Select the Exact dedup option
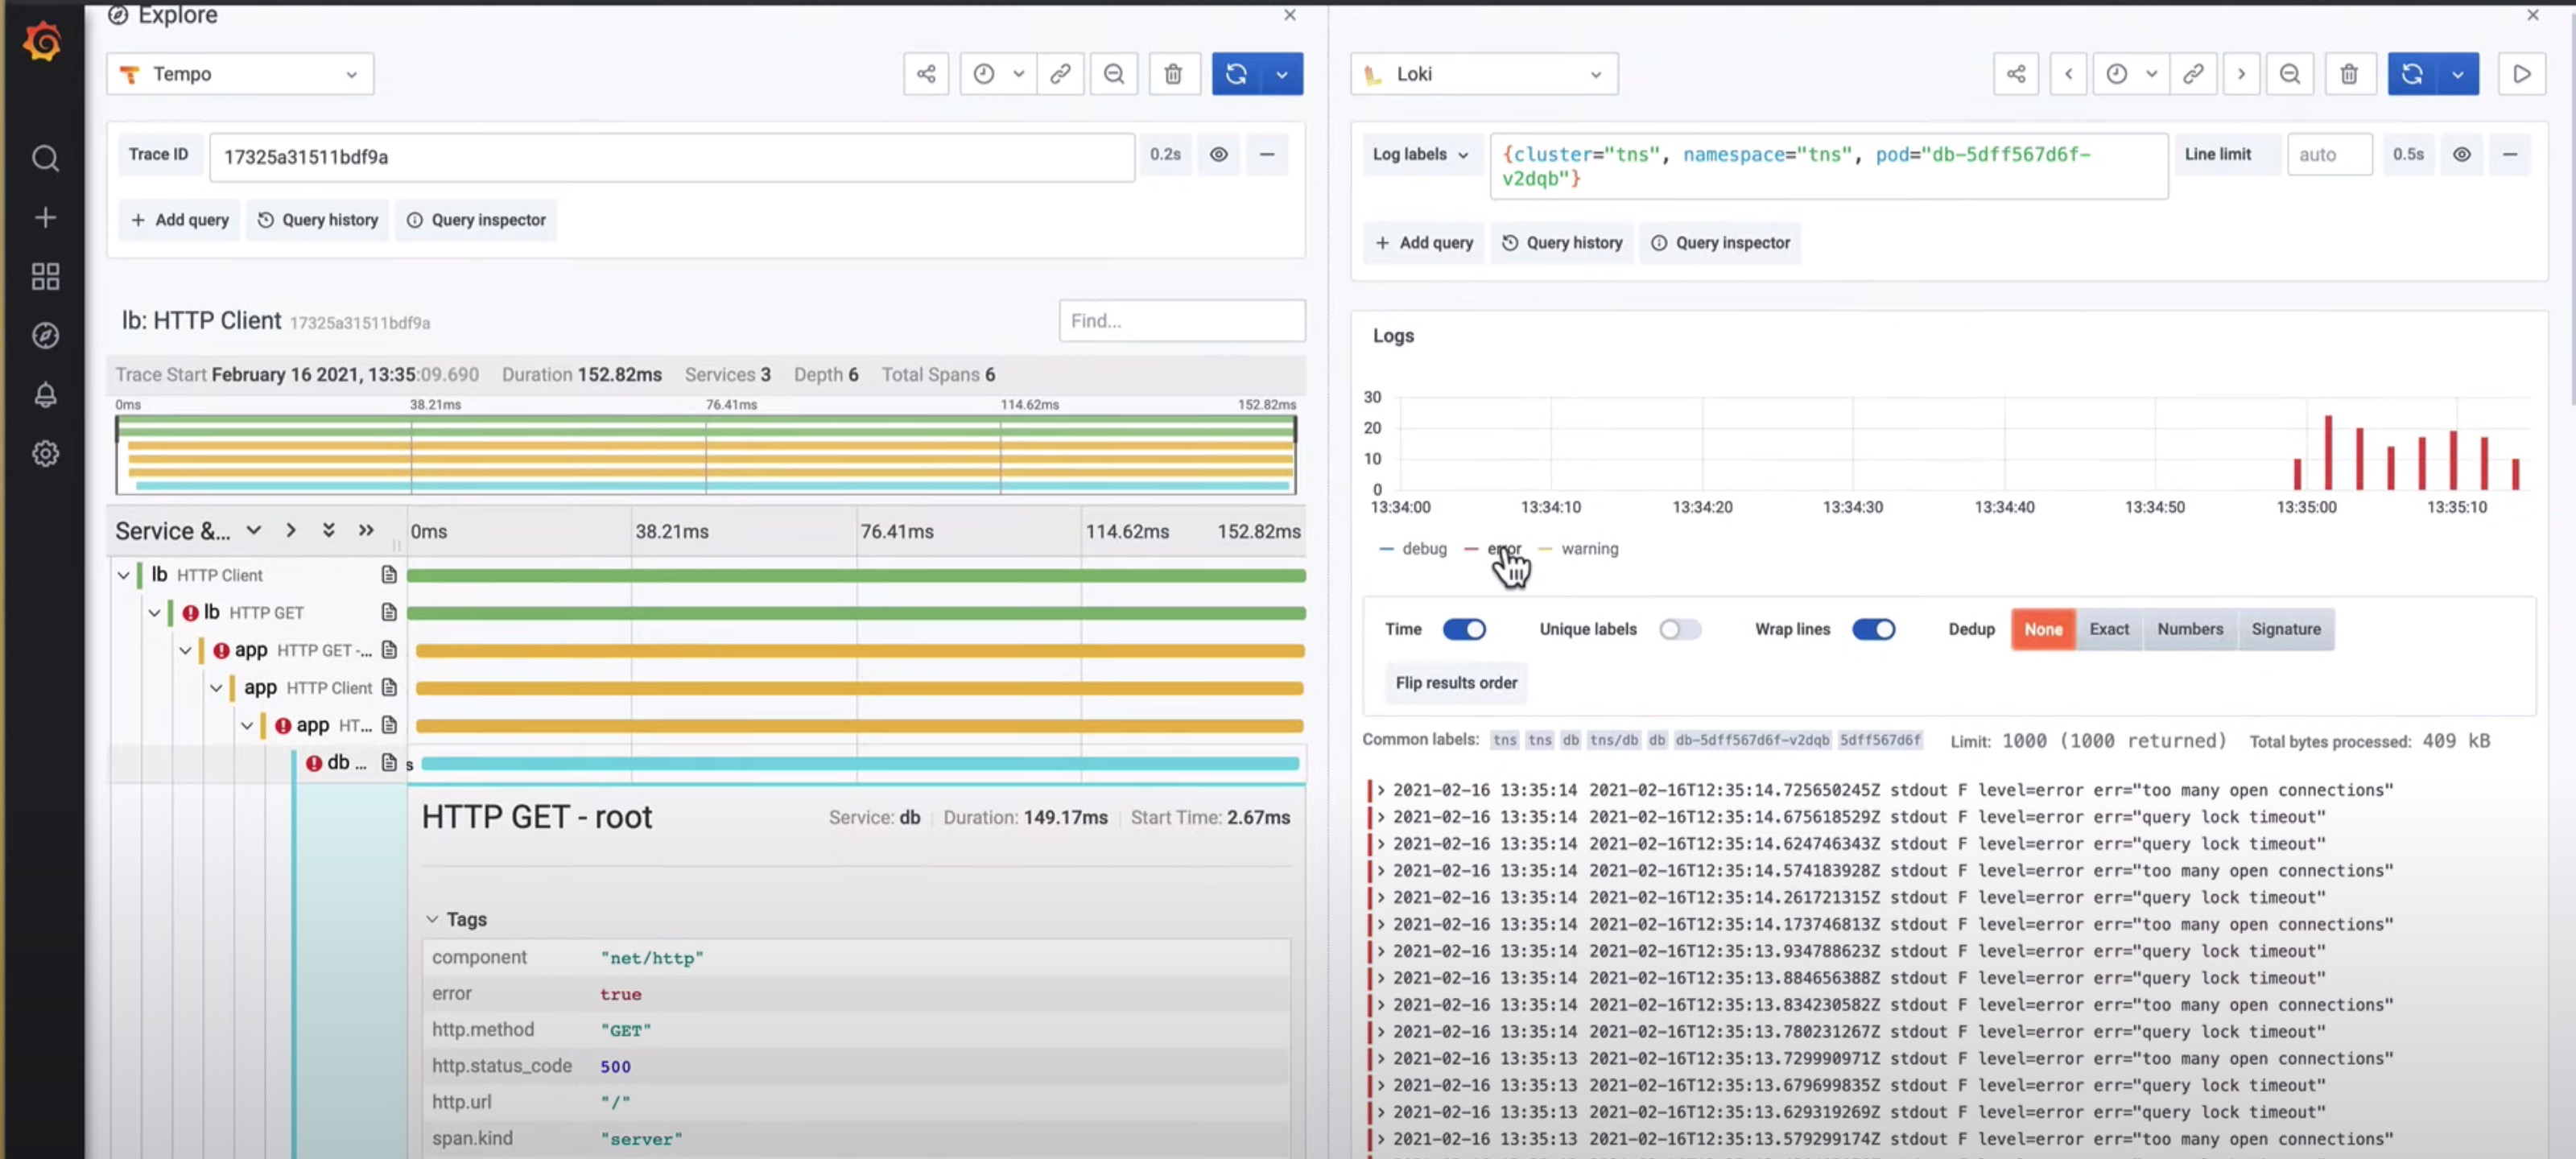The height and width of the screenshot is (1159, 2576). 2108,629
